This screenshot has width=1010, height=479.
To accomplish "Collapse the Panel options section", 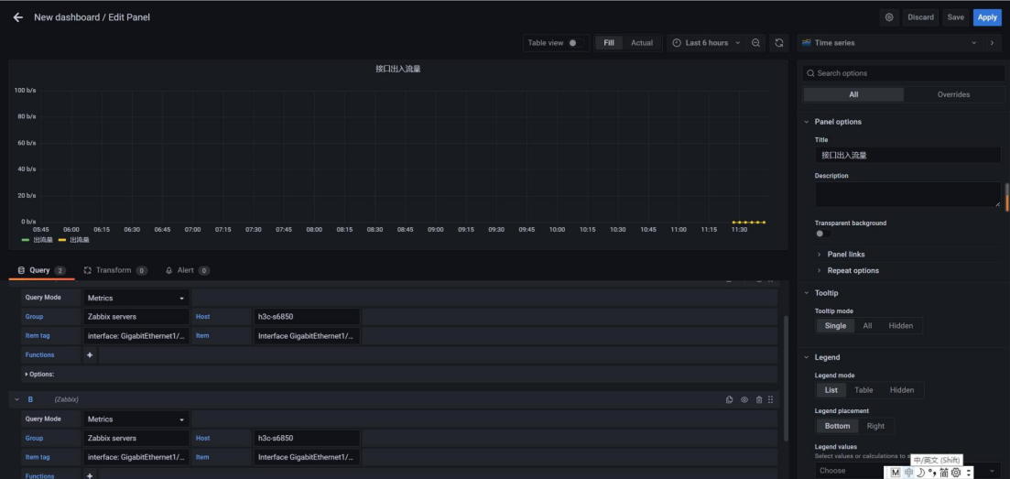I will pyautogui.click(x=807, y=122).
